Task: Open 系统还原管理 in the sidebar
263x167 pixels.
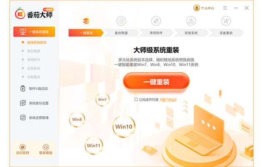Action: pos(34,118)
